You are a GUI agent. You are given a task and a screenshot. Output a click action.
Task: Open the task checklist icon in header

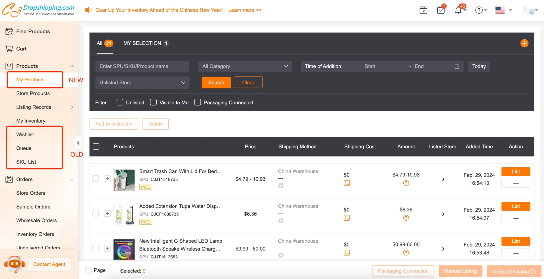(x=441, y=10)
